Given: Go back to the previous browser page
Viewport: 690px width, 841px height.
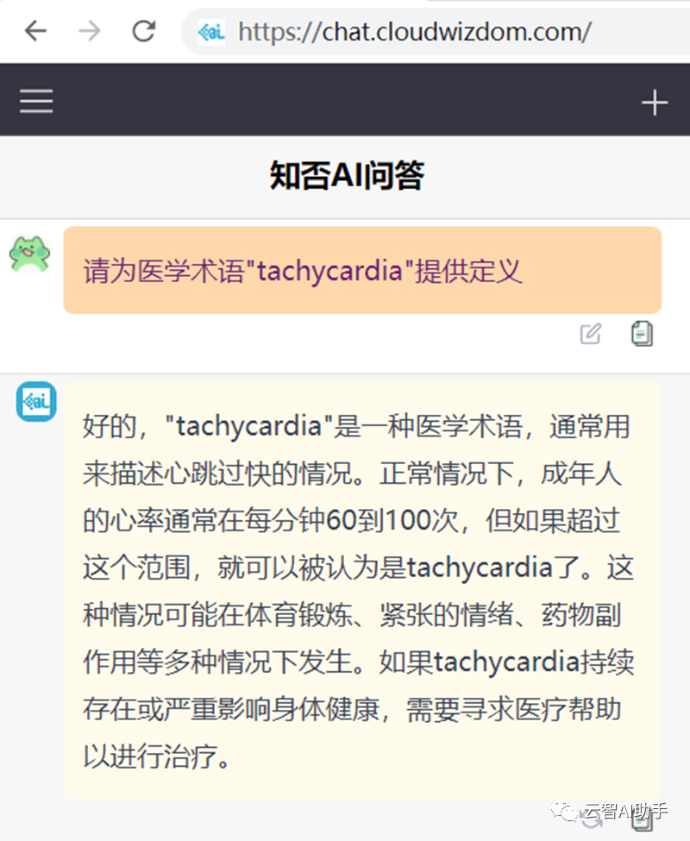Looking at the screenshot, I should point(35,32).
